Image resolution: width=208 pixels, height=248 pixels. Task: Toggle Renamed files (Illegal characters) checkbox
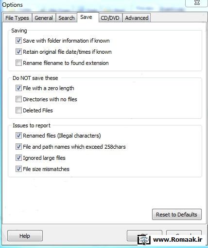(x=18, y=136)
